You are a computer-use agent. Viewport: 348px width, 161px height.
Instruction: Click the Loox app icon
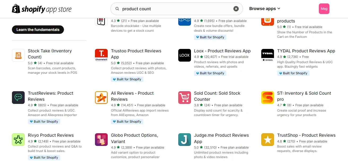[184, 55]
